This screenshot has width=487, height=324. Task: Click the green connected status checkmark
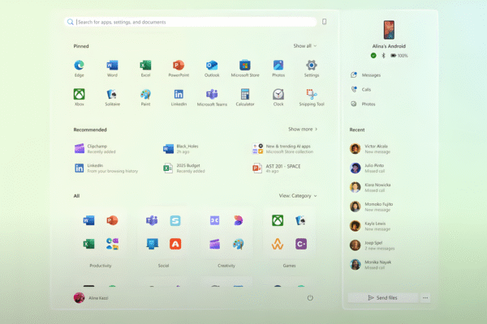point(373,56)
